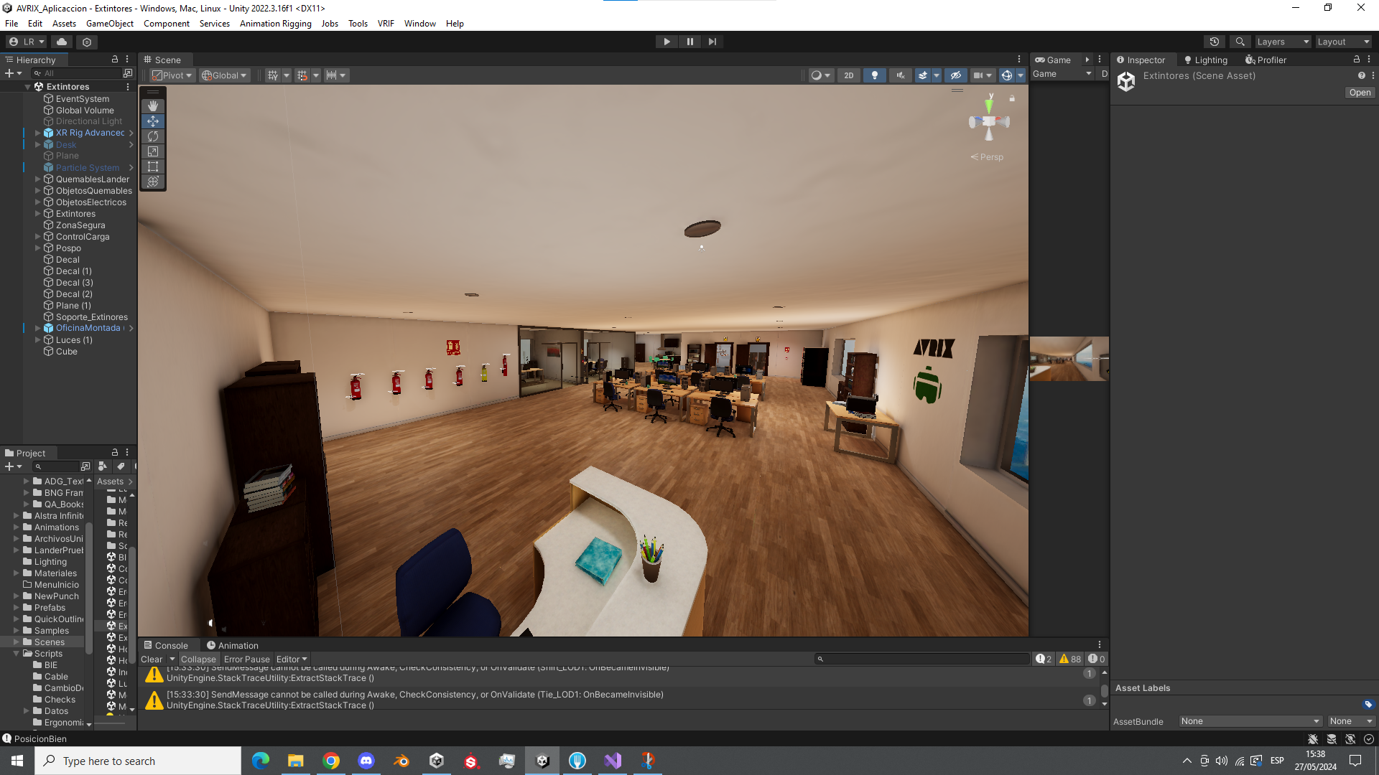Image resolution: width=1379 pixels, height=775 pixels.
Task: Click the Console search field
Action: point(923,659)
